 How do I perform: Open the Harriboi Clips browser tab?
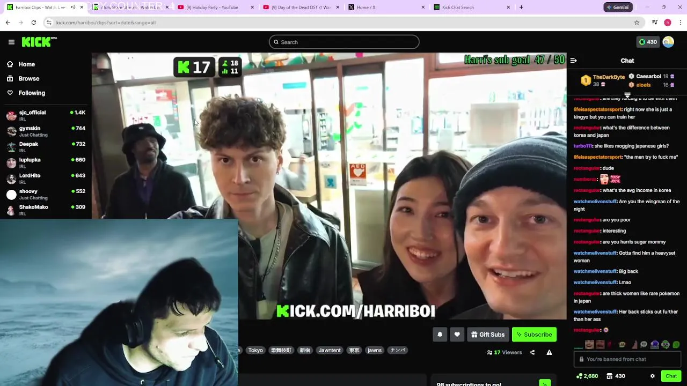pos(42,8)
